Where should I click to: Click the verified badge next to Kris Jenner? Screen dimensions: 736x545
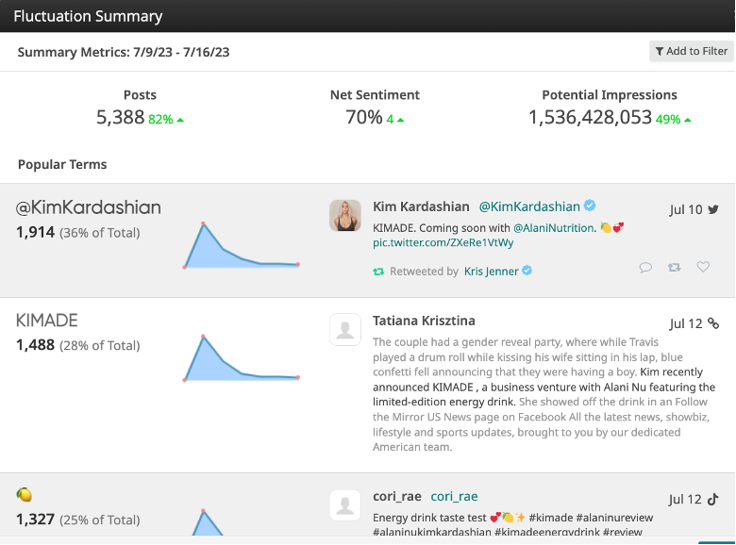pyautogui.click(x=527, y=271)
